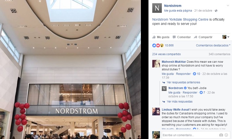Image resolution: width=232 pixels, height=139 pixels.
Task: Click the Nordstrom N logo avatar
Action: 157,8
